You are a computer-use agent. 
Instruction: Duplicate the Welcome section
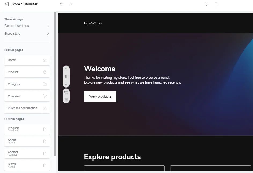[x=66, y=92]
